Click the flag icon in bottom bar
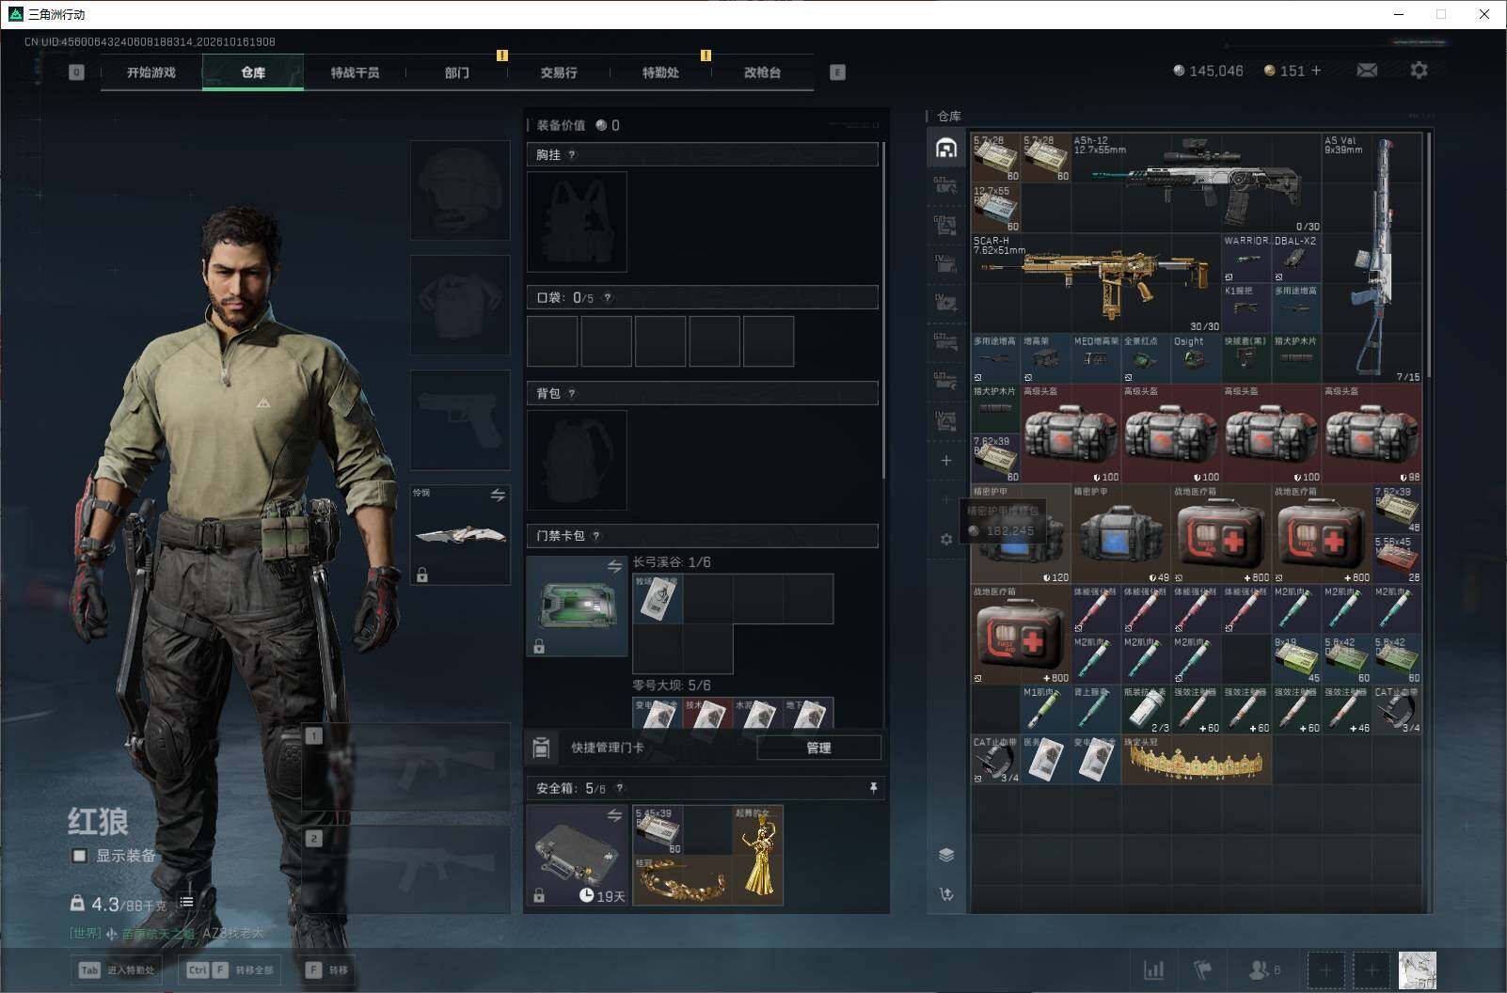This screenshot has width=1507, height=993. click(1203, 969)
